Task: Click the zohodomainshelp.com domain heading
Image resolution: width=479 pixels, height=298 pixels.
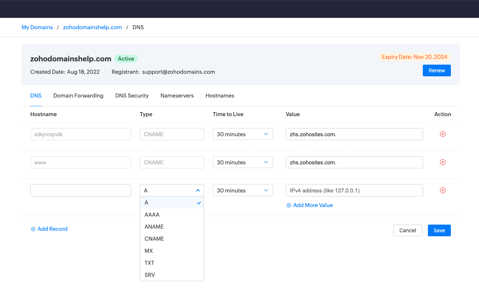Action: point(71,59)
